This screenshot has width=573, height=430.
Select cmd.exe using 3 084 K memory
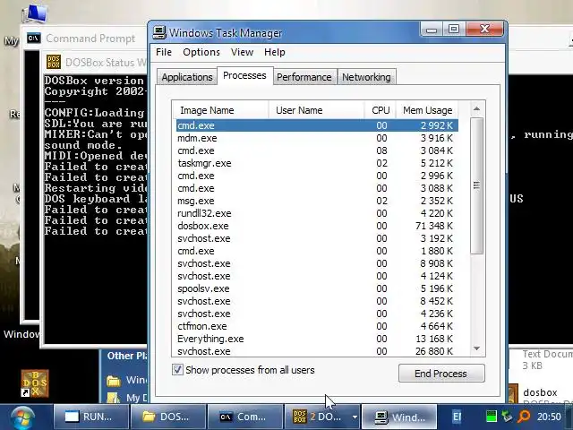(317, 150)
